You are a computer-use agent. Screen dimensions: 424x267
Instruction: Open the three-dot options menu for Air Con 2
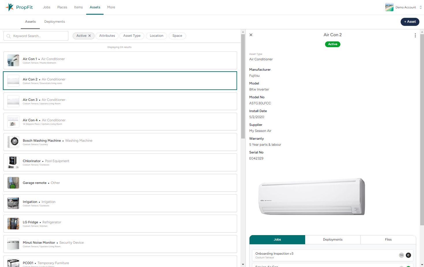pos(415,35)
